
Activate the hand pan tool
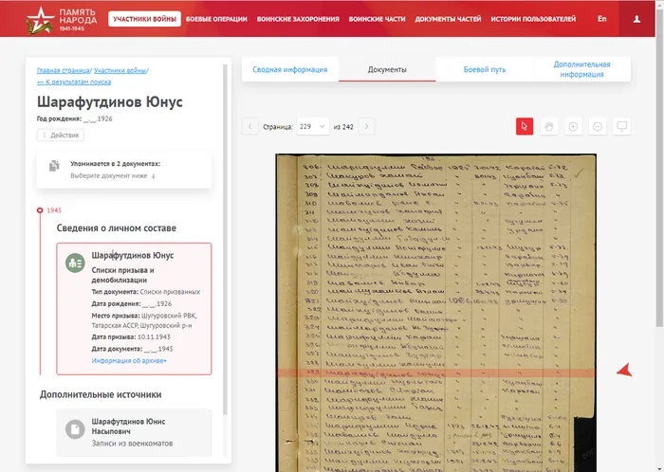[549, 126]
